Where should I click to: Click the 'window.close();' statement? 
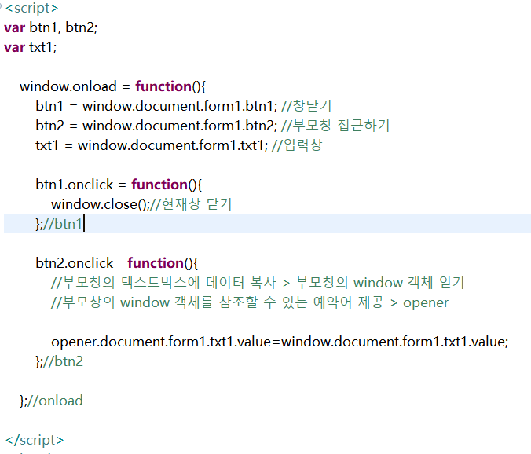pyautogui.click(x=100, y=204)
